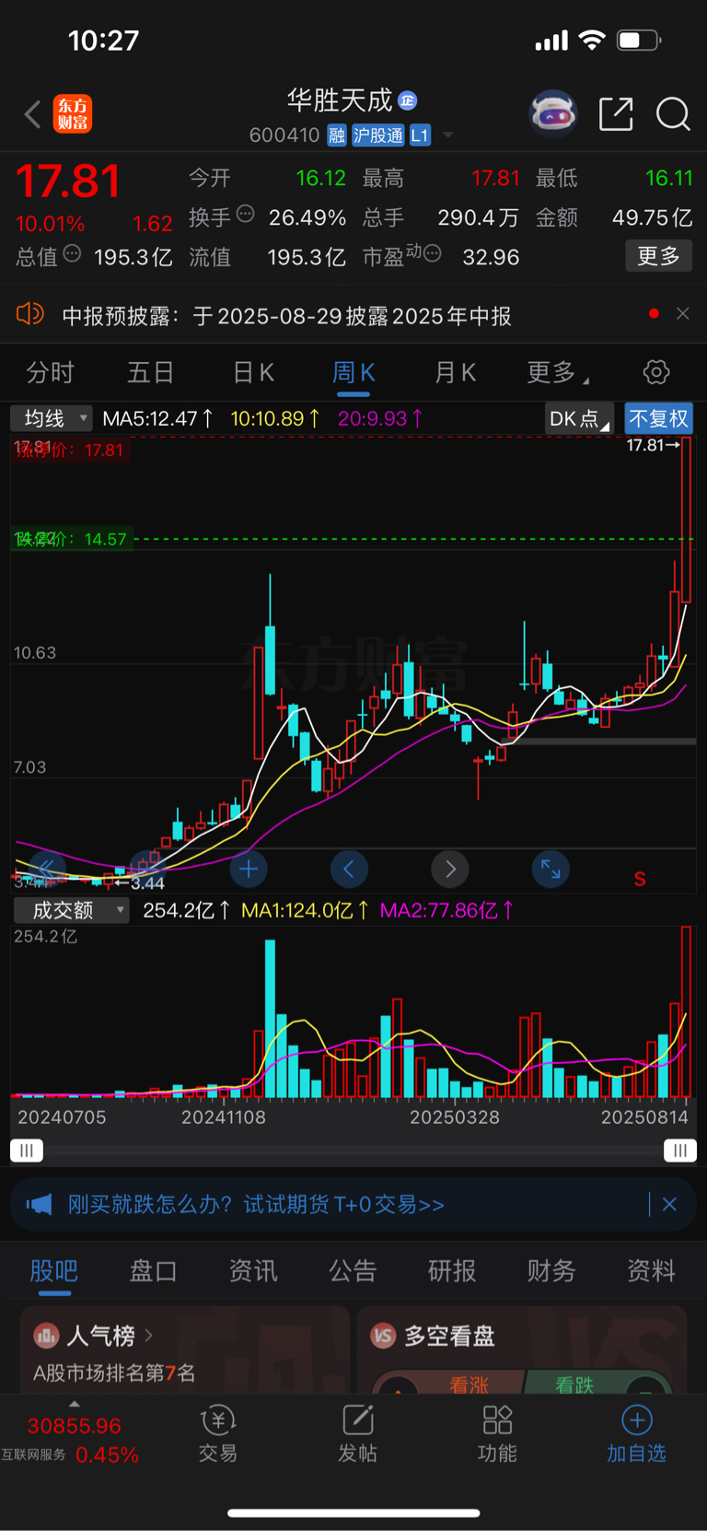The width and height of the screenshot is (707, 1531).
Task: Switch to 日K chart tab
Action: (253, 372)
